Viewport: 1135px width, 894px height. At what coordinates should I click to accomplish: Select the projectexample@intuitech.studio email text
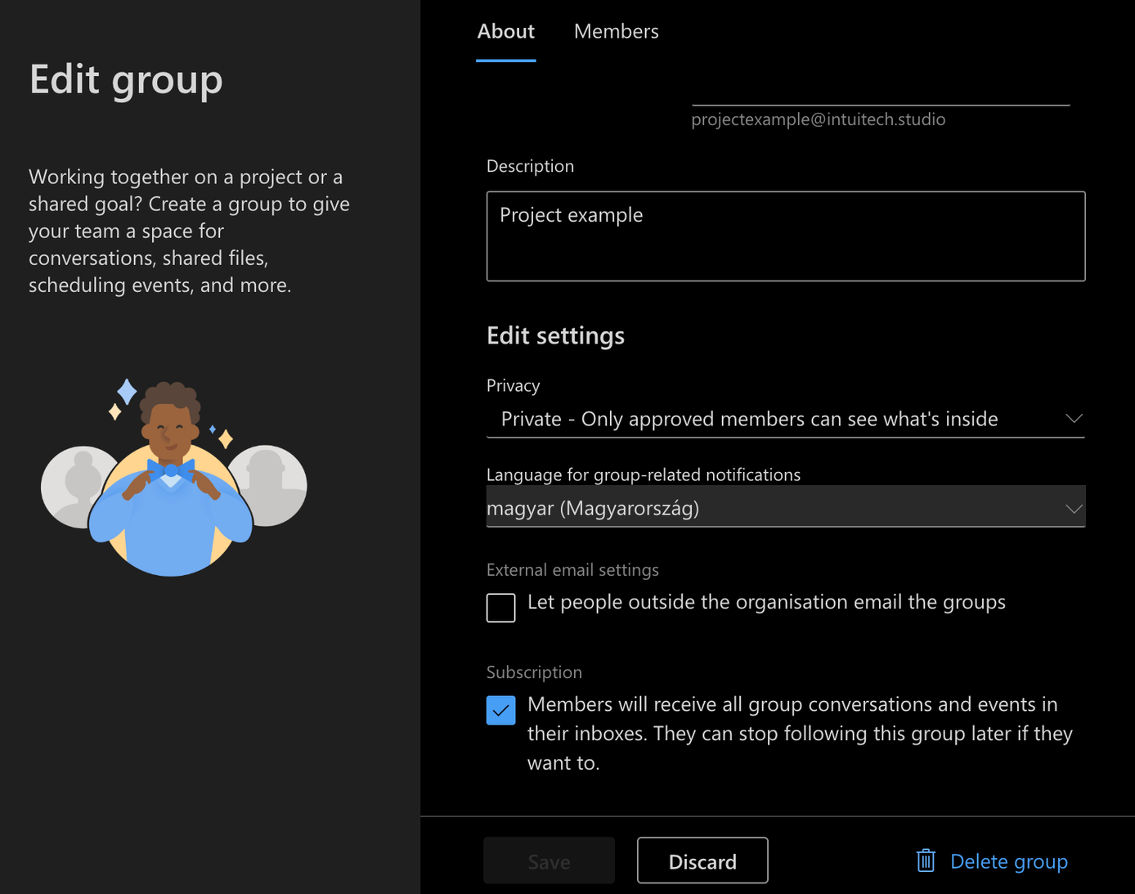(818, 119)
